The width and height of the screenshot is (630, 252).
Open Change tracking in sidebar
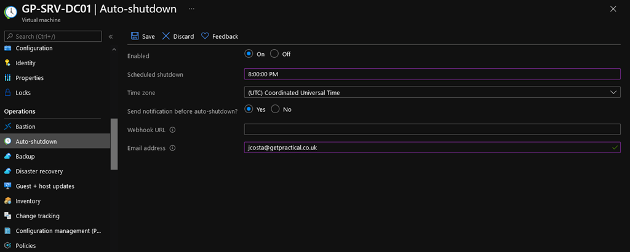(x=38, y=216)
